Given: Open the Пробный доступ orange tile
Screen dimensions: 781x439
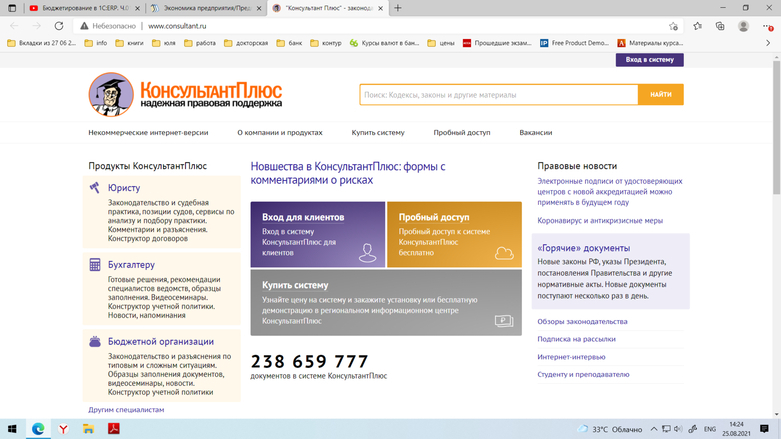Looking at the screenshot, I should click(454, 235).
